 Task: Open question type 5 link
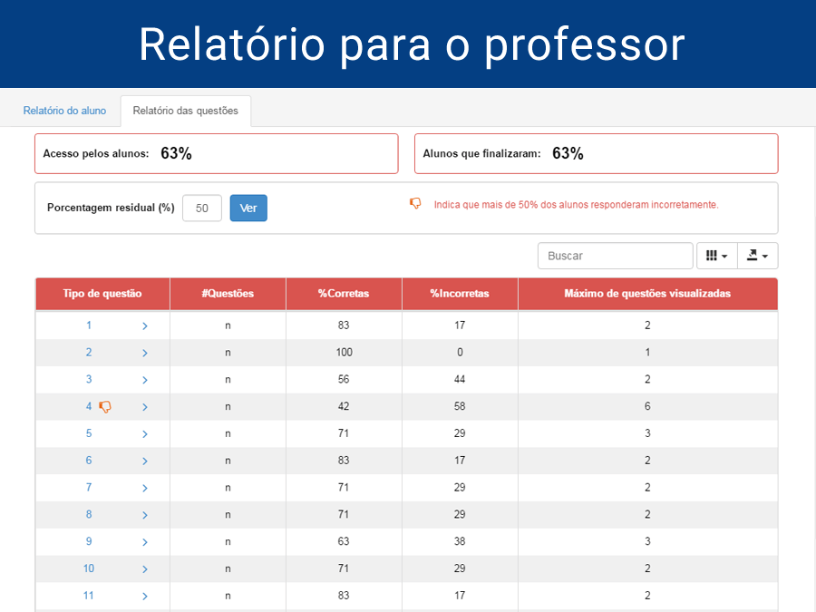click(x=89, y=433)
